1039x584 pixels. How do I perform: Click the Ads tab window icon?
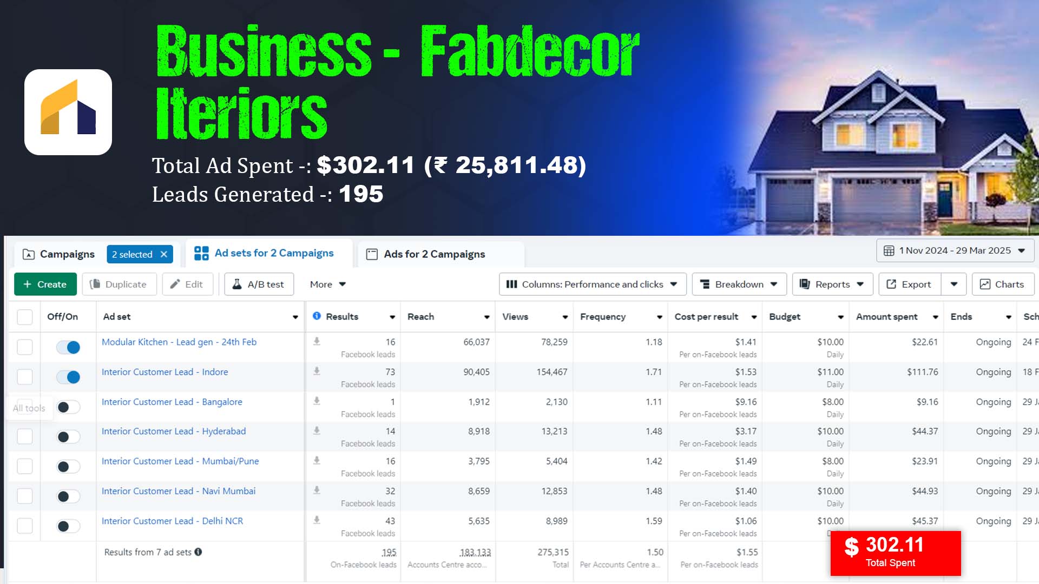tap(372, 254)
